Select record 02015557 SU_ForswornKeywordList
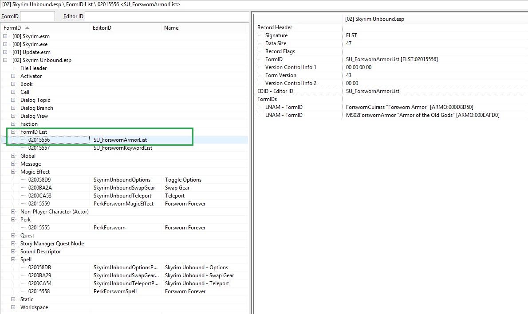528x314 pixels. (x=124, y=148)
